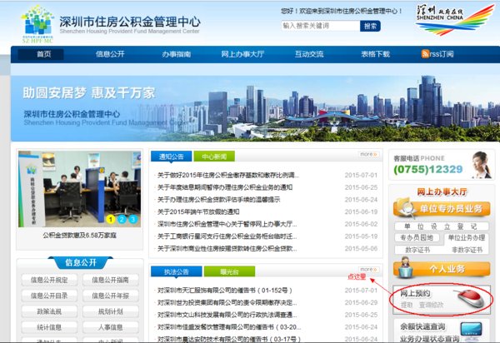The width and height of the screenshot is (500, 343).
Task: Open notice 关于2015年端午节放假的通知
Action: click(198, 211)
